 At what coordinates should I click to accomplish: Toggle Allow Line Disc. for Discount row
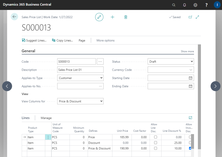(x=155, y=143)
